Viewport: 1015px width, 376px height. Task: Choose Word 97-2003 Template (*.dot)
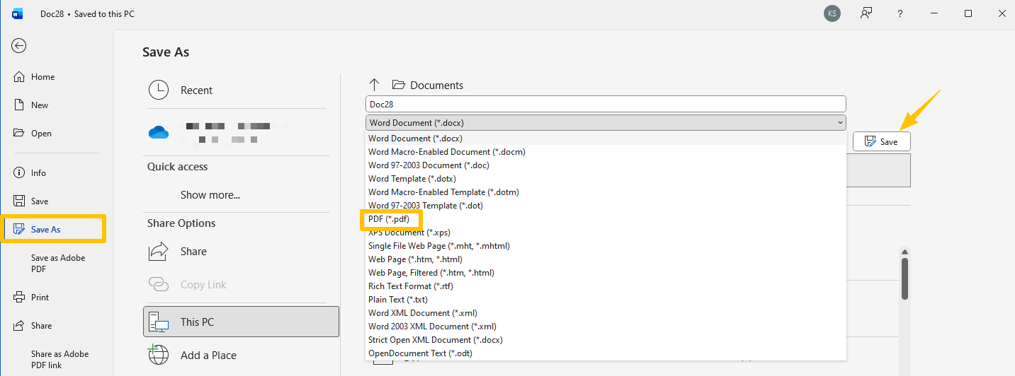pos(606,206)
